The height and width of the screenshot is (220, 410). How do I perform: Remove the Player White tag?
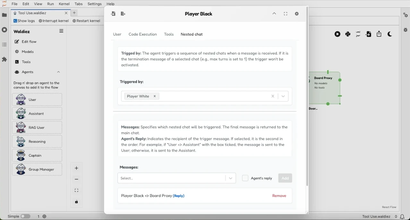click(x=155, y=96)
